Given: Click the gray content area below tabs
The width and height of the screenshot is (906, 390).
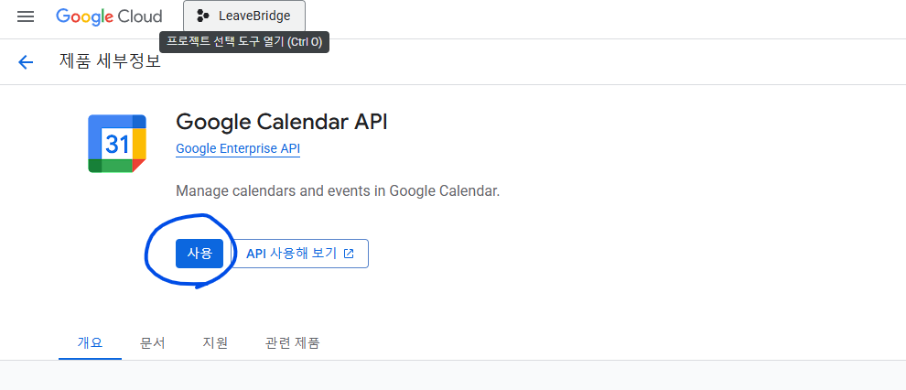Looking at the screenshot, I should 453,375.
